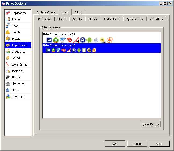Open the Advanced settings icon
Viewport: 174px width, 151px height.
[8, 97]
